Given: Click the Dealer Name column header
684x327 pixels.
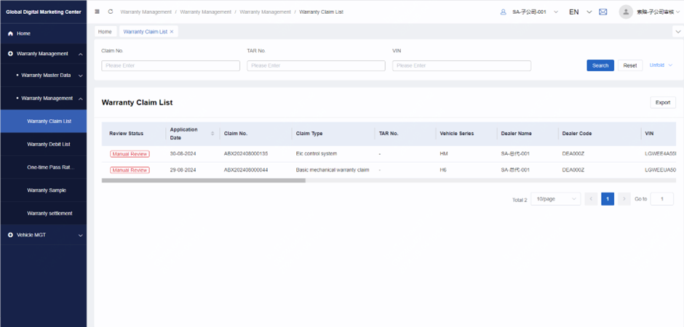Looking at the screenshot, I should [516, 133].
